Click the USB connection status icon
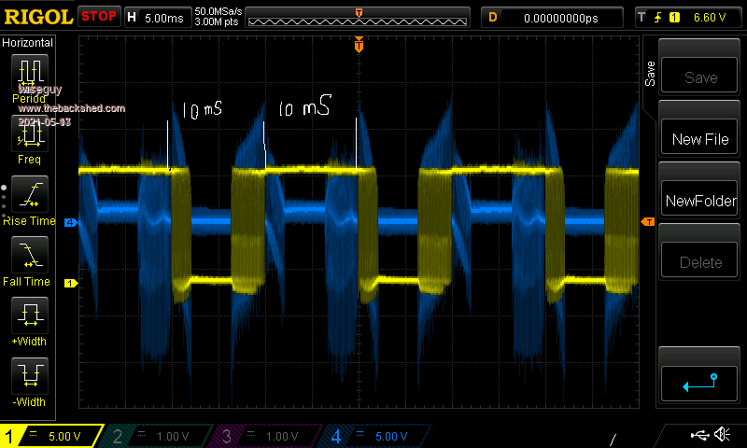The height and width of the screenshot is (448, 747). coord(698,435)
